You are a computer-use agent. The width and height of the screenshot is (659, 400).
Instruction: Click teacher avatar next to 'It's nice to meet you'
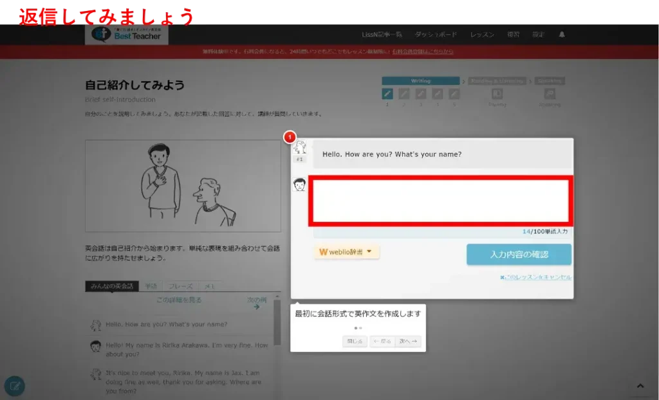tap(96, 374)
